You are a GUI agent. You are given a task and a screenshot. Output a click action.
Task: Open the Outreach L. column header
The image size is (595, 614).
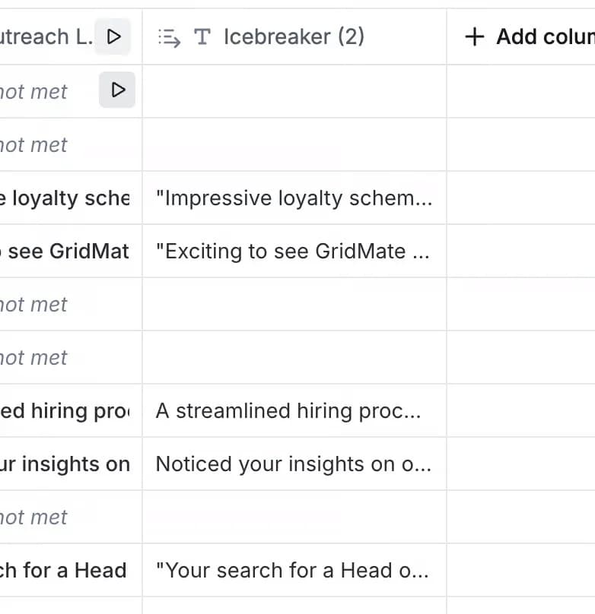click(47, 36)
